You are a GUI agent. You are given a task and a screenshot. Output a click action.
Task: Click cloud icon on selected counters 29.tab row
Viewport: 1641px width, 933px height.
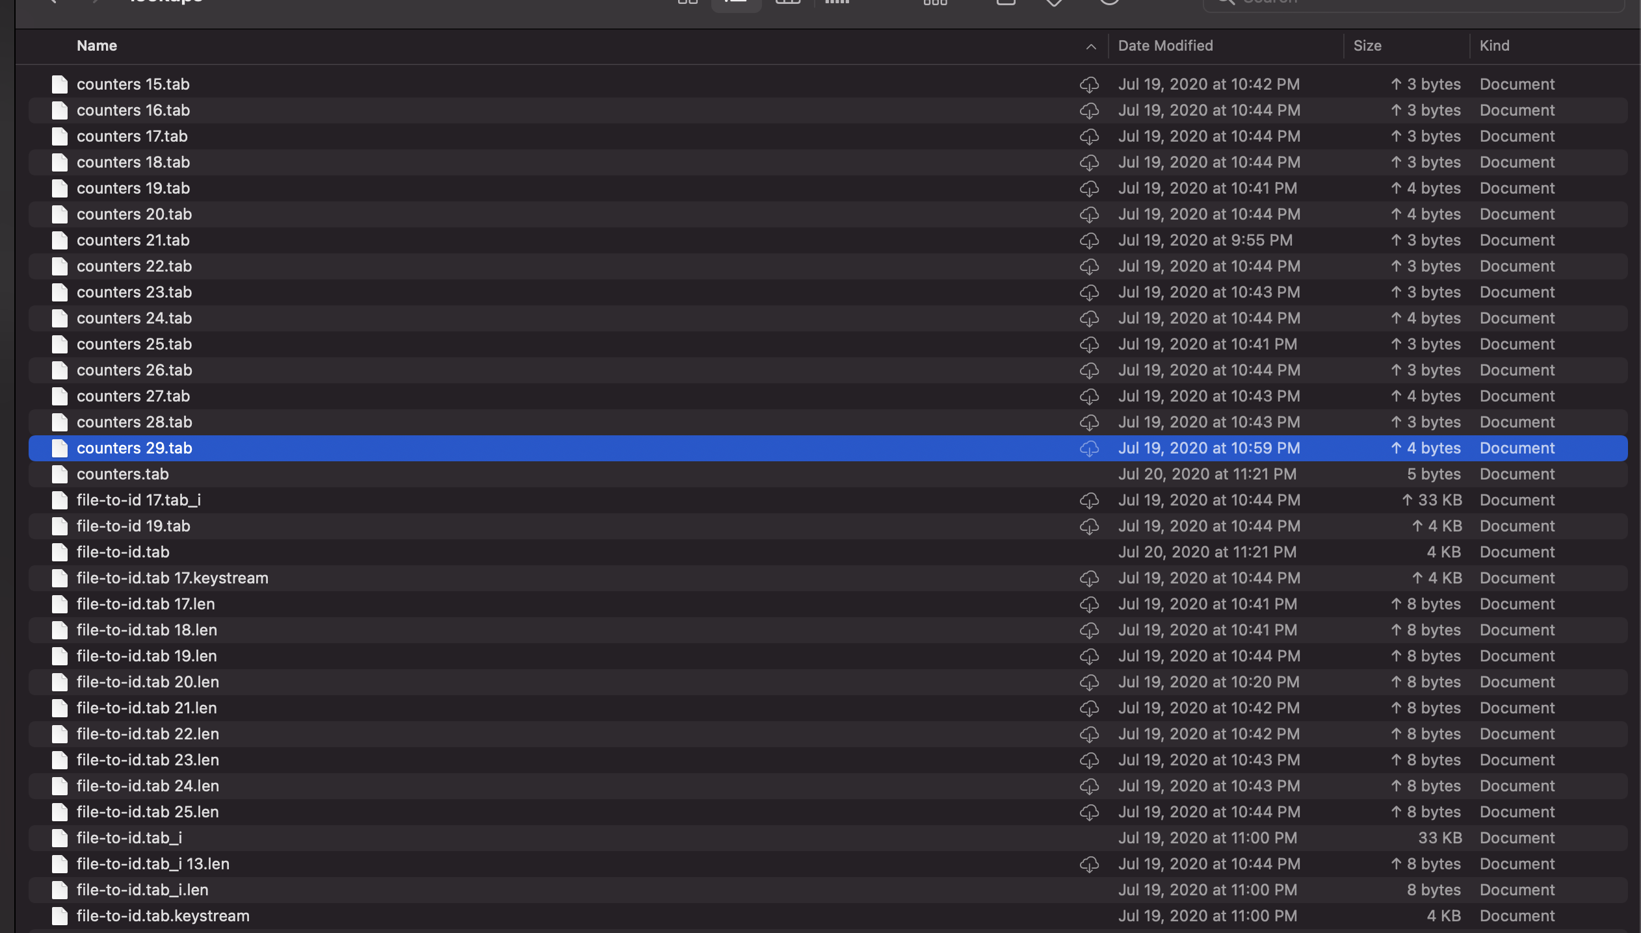(x=1089, y=448)
